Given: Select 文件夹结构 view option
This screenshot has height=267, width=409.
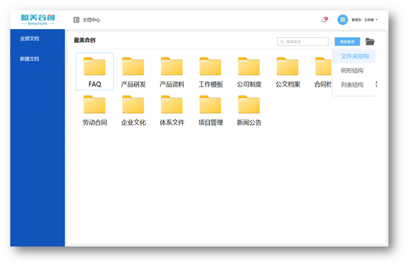Looking at the screenshot, I should (x=354, y=56).
